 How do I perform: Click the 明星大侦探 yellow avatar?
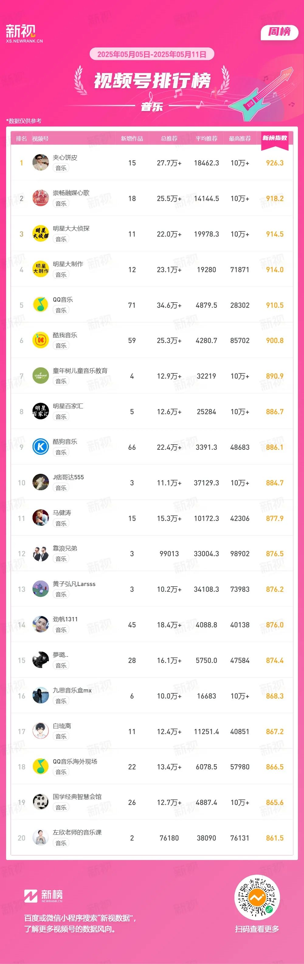click(40, 234)
